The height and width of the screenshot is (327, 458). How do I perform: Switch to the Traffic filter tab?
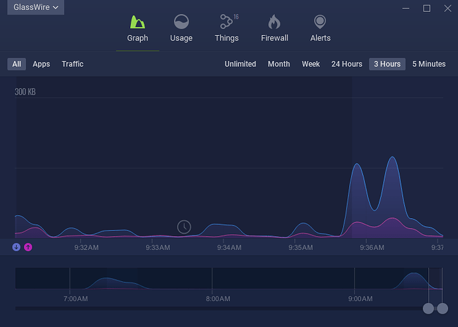72,64
